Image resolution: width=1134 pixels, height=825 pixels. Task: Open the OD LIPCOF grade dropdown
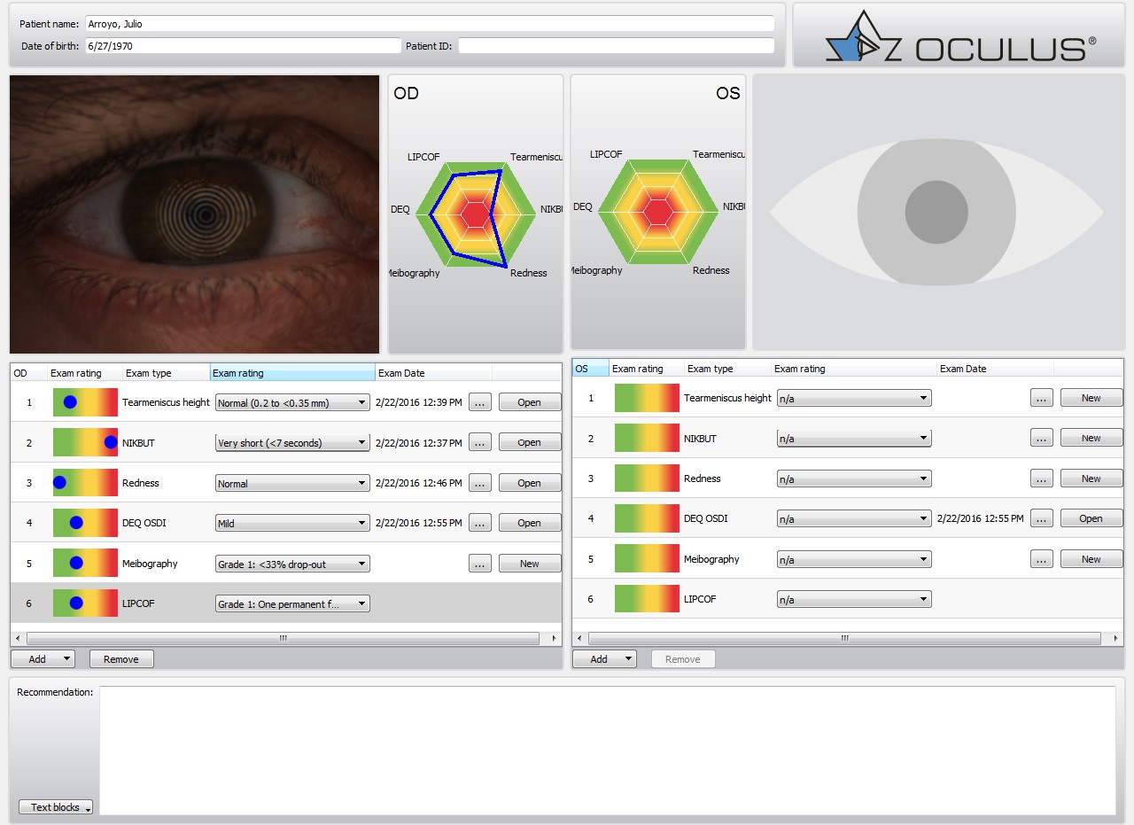292,604
